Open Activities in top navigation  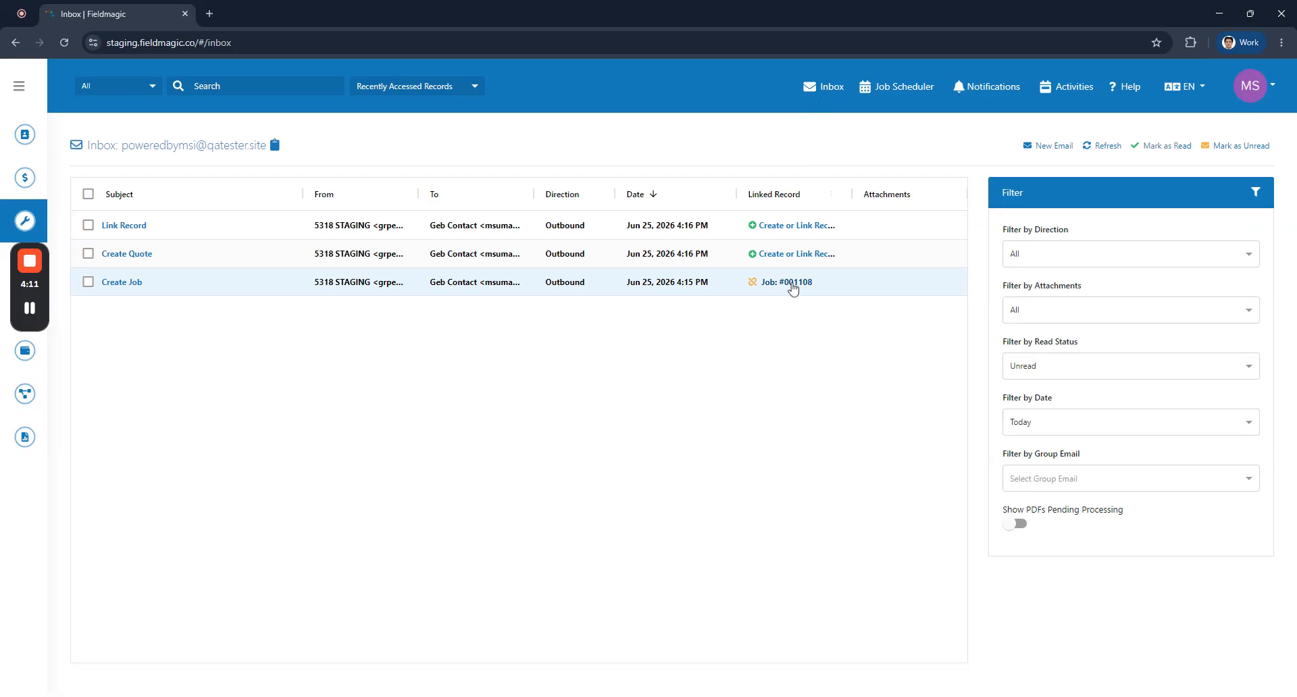point(1066,86)
